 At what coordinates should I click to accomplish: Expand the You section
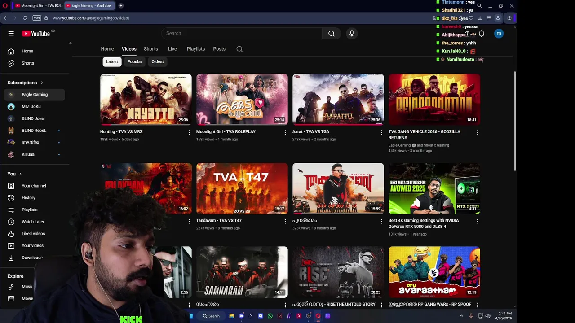(x=14, y=174)
